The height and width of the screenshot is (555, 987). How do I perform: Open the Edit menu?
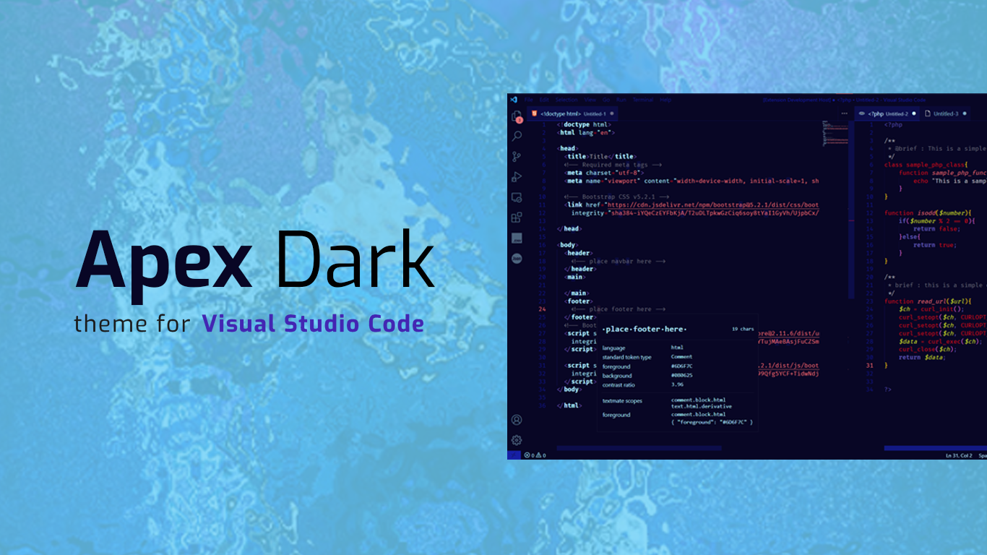[x=545, y=99]
